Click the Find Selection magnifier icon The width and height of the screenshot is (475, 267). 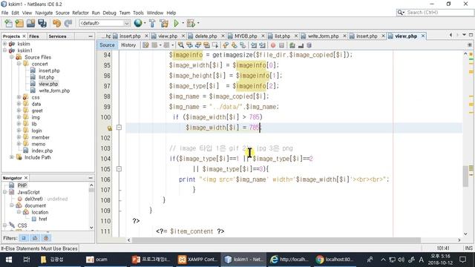pos(181,45)
